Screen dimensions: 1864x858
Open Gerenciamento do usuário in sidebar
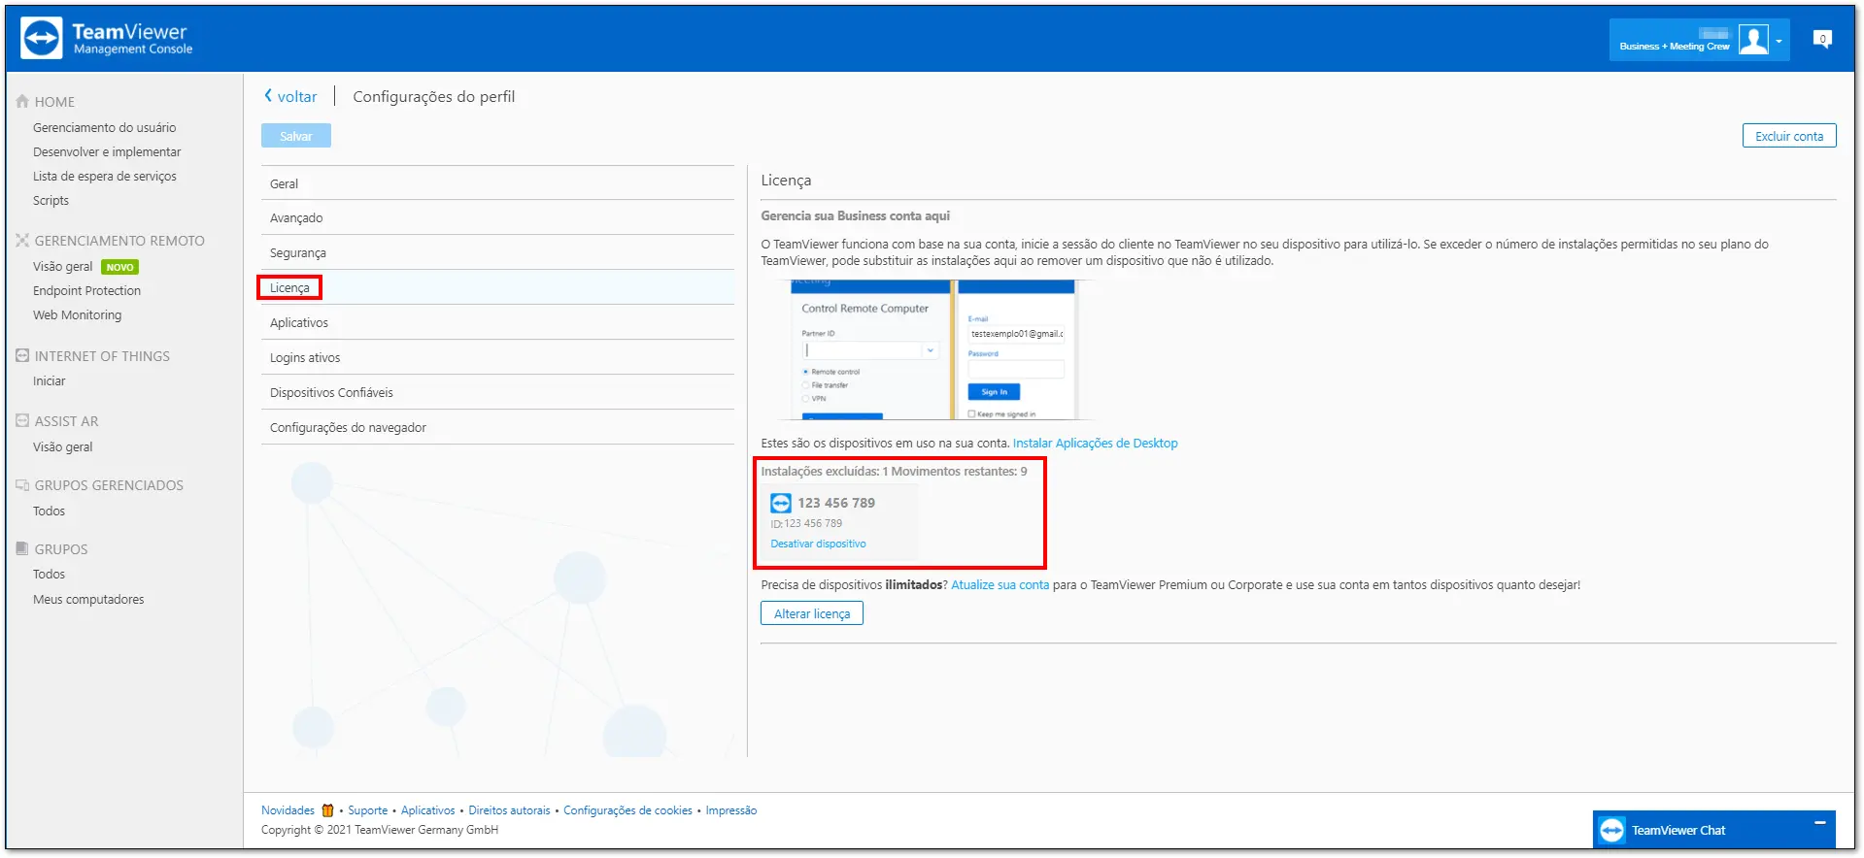(x=104, y=127)
